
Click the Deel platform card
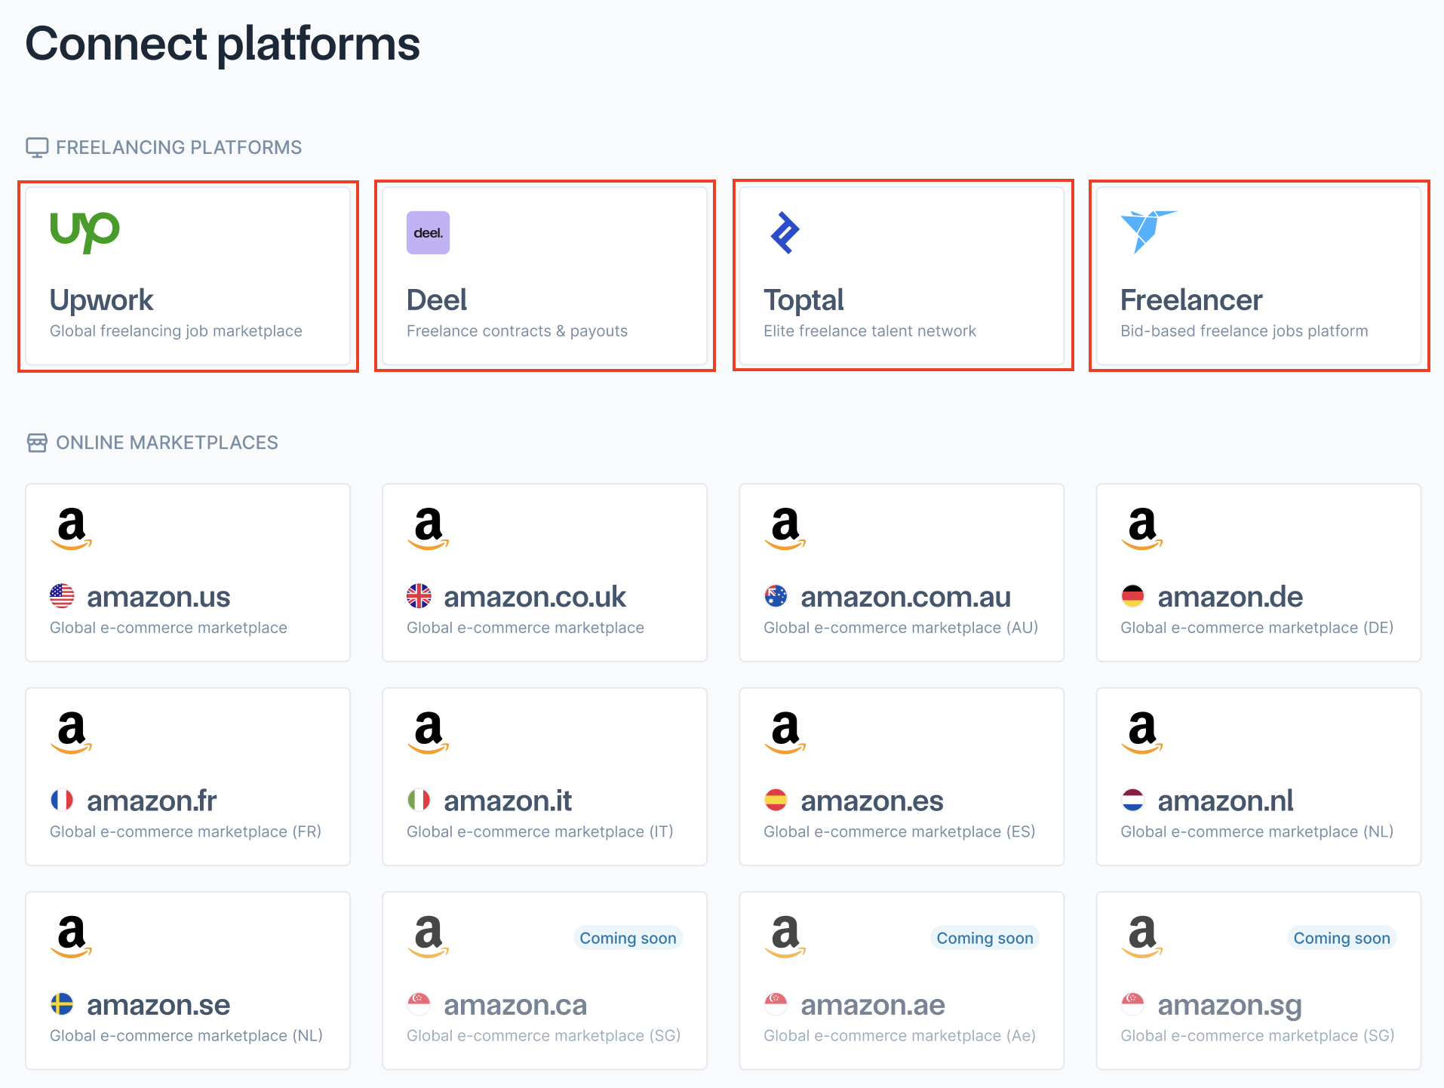(545, 275)
